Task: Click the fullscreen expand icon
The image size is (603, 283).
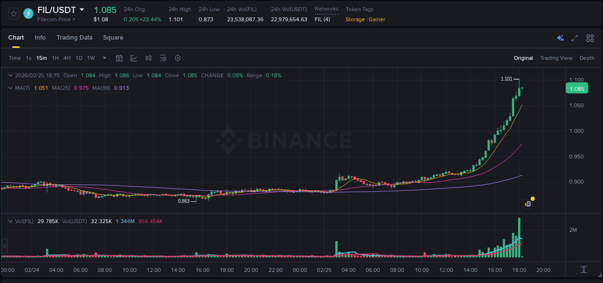Action: point(574,38)
